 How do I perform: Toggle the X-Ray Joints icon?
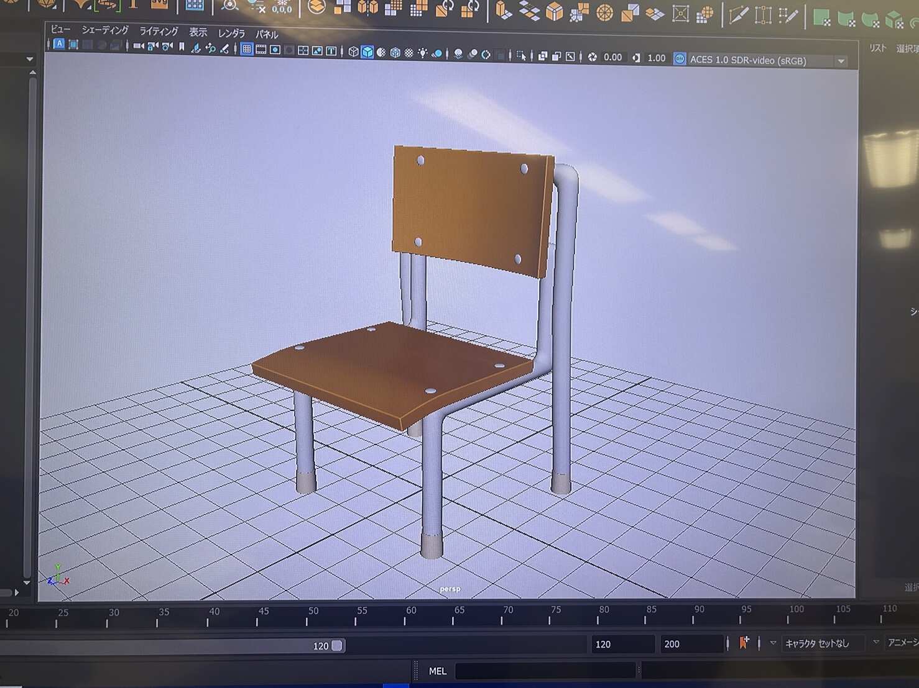570,57
